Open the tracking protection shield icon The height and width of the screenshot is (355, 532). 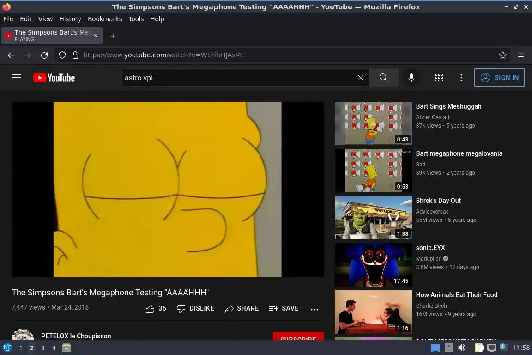[x=62, y=55]
